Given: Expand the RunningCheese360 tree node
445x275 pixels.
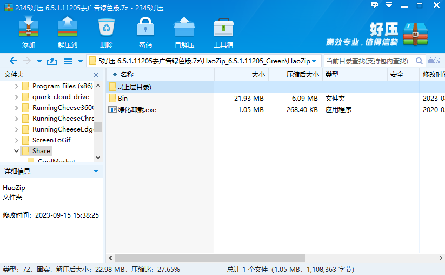Looking at the screenshot, I should point(16,108).
